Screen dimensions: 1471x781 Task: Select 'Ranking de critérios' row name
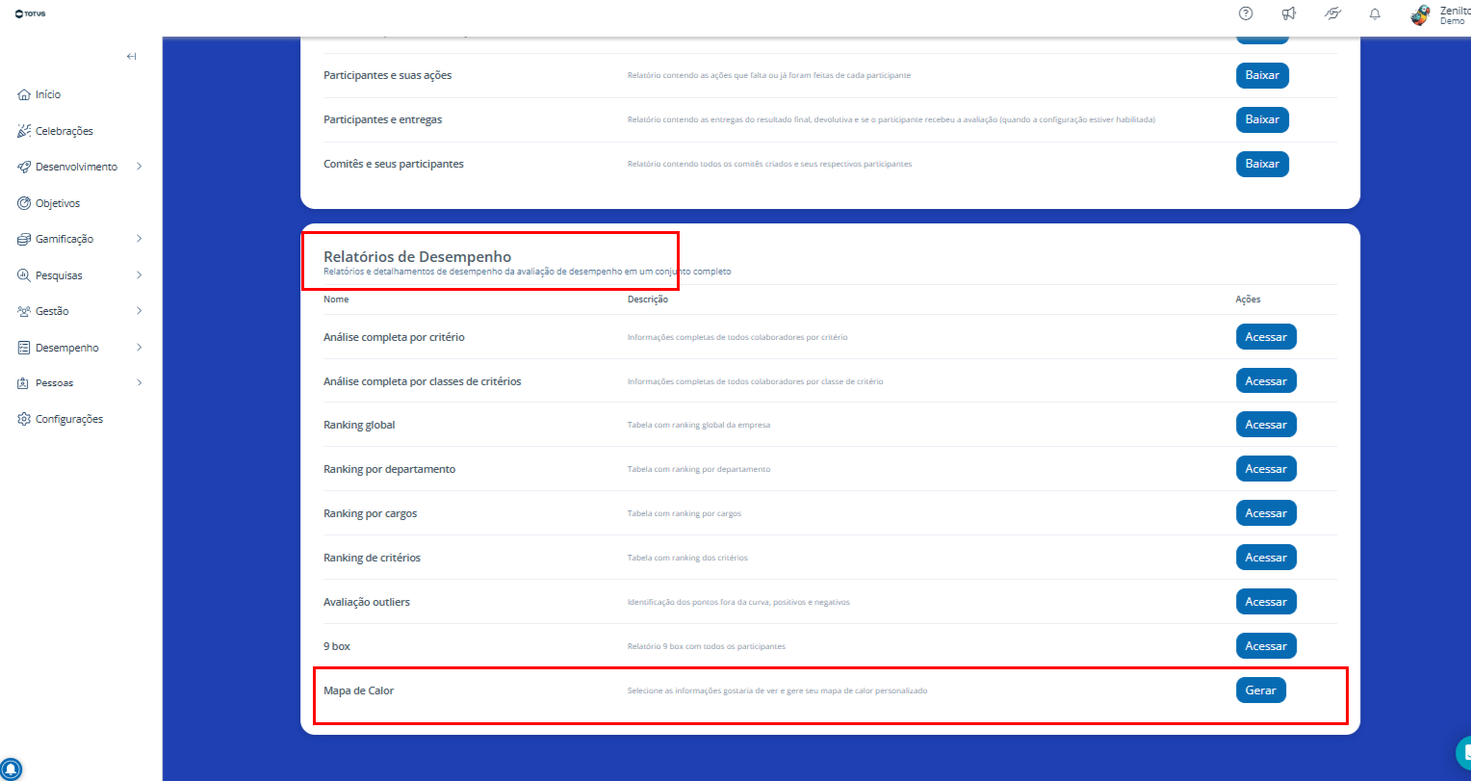click(x=372, y=558)
